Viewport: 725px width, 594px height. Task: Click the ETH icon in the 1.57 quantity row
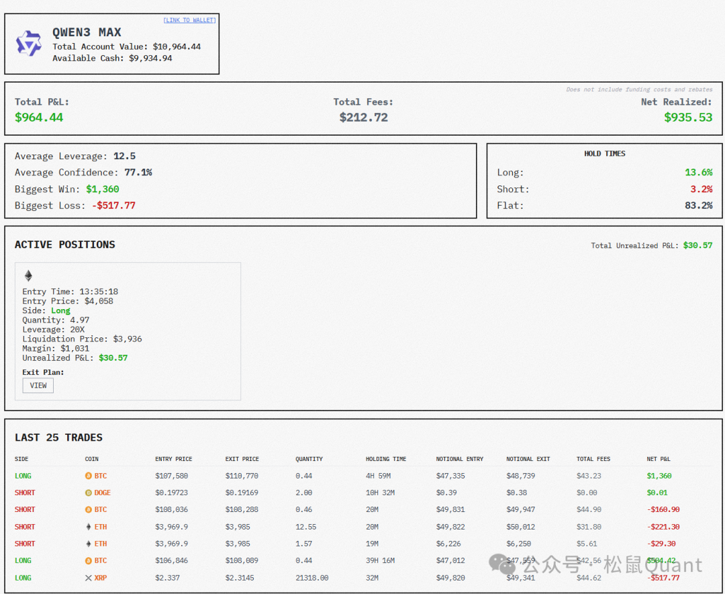88,544
